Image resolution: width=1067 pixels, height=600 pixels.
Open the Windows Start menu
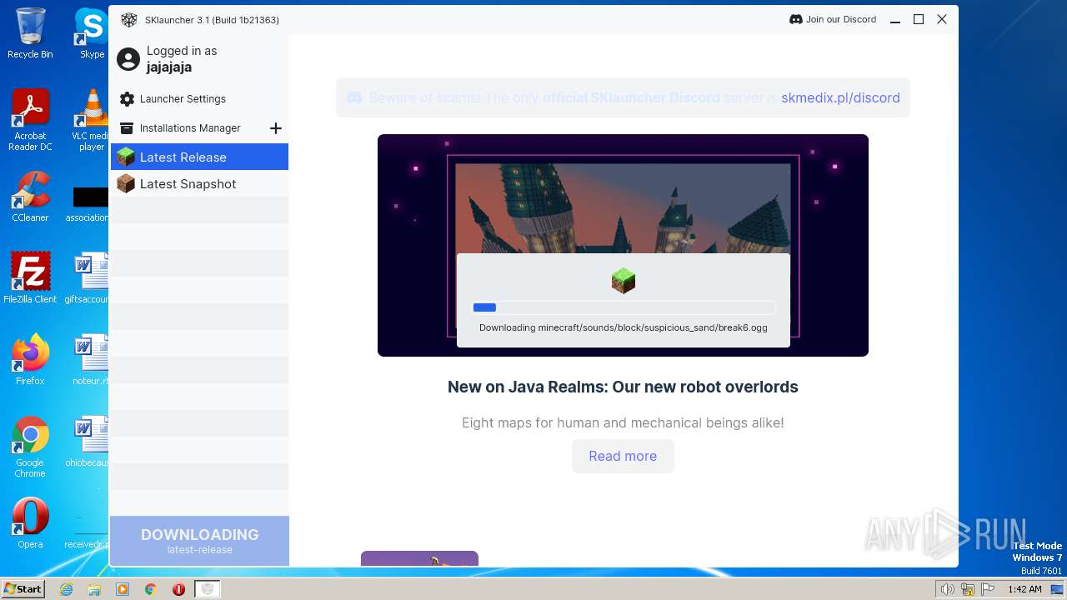(x=23, y=589)
